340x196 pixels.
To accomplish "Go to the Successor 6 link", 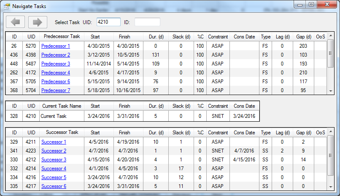I will coord(54,187).
